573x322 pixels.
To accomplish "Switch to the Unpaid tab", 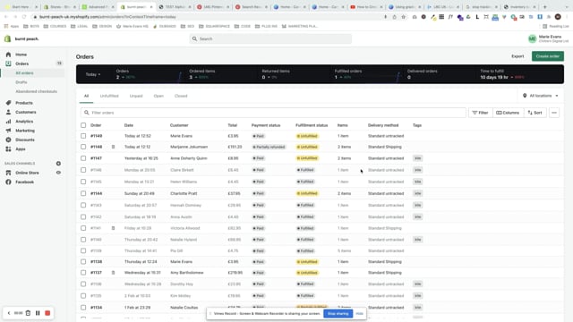I will (136, 96).
